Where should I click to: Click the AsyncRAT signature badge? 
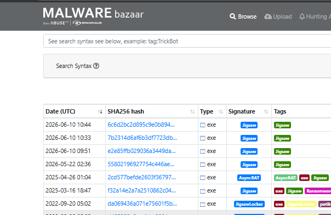coord(249,178)
